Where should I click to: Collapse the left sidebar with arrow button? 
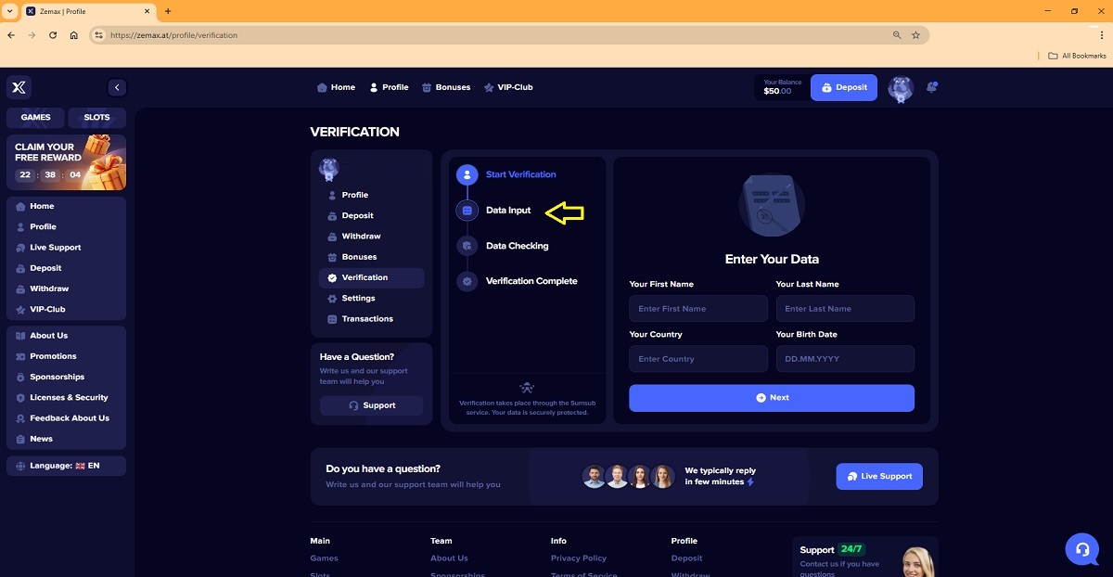117,87
